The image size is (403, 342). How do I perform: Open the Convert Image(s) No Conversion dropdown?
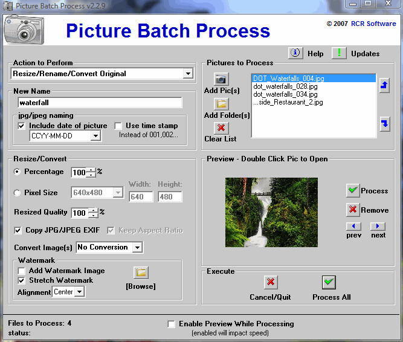coord(138,248)
